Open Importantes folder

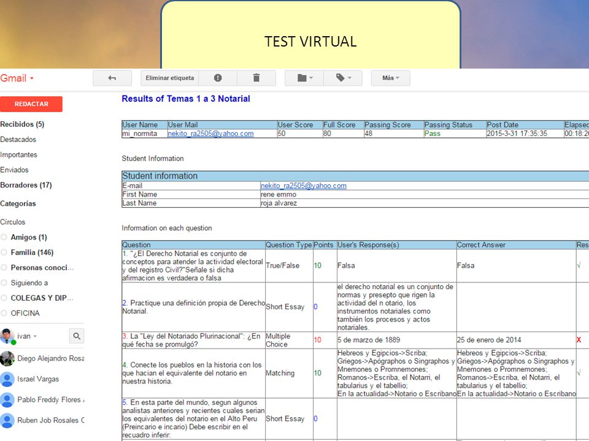point(19,154)
